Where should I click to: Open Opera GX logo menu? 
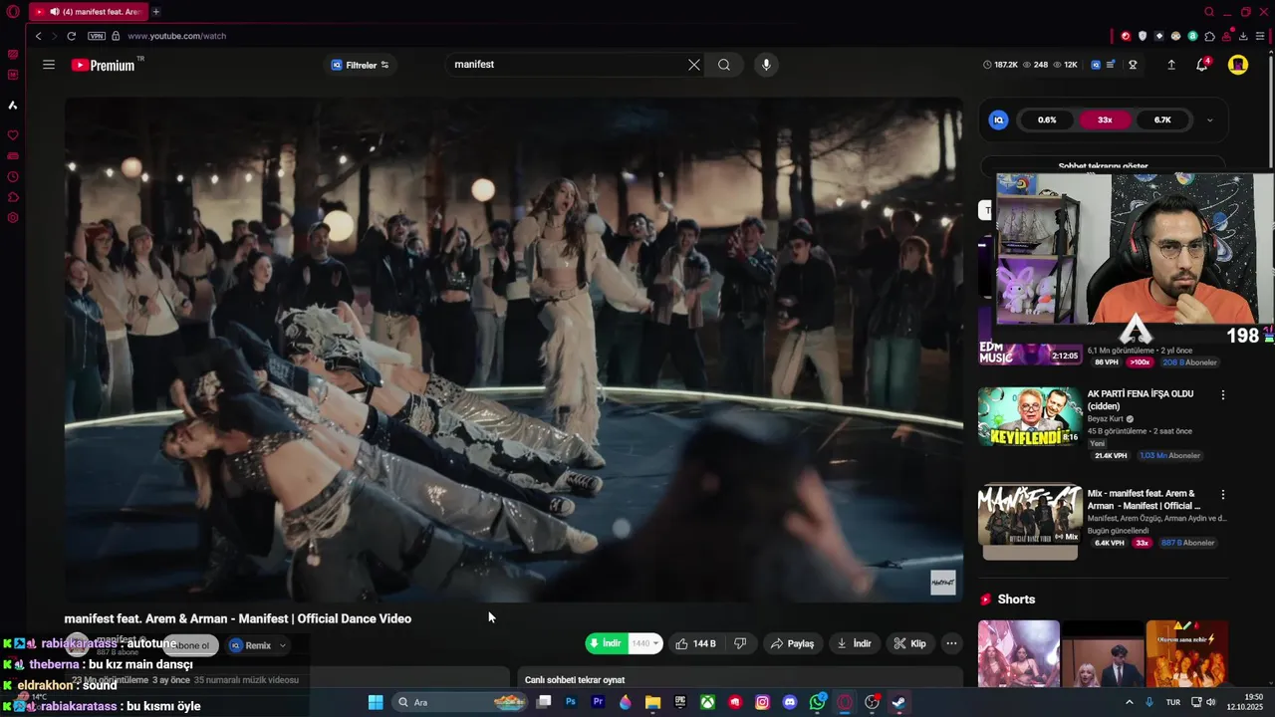coord(13,12)
